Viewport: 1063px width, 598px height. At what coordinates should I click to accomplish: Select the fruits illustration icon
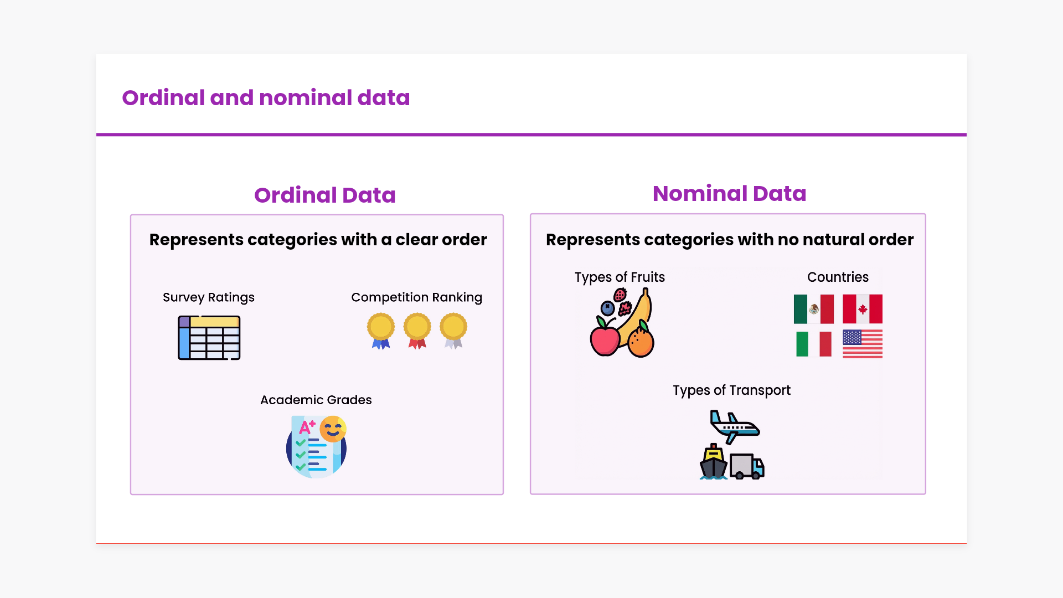click(622, 323)
